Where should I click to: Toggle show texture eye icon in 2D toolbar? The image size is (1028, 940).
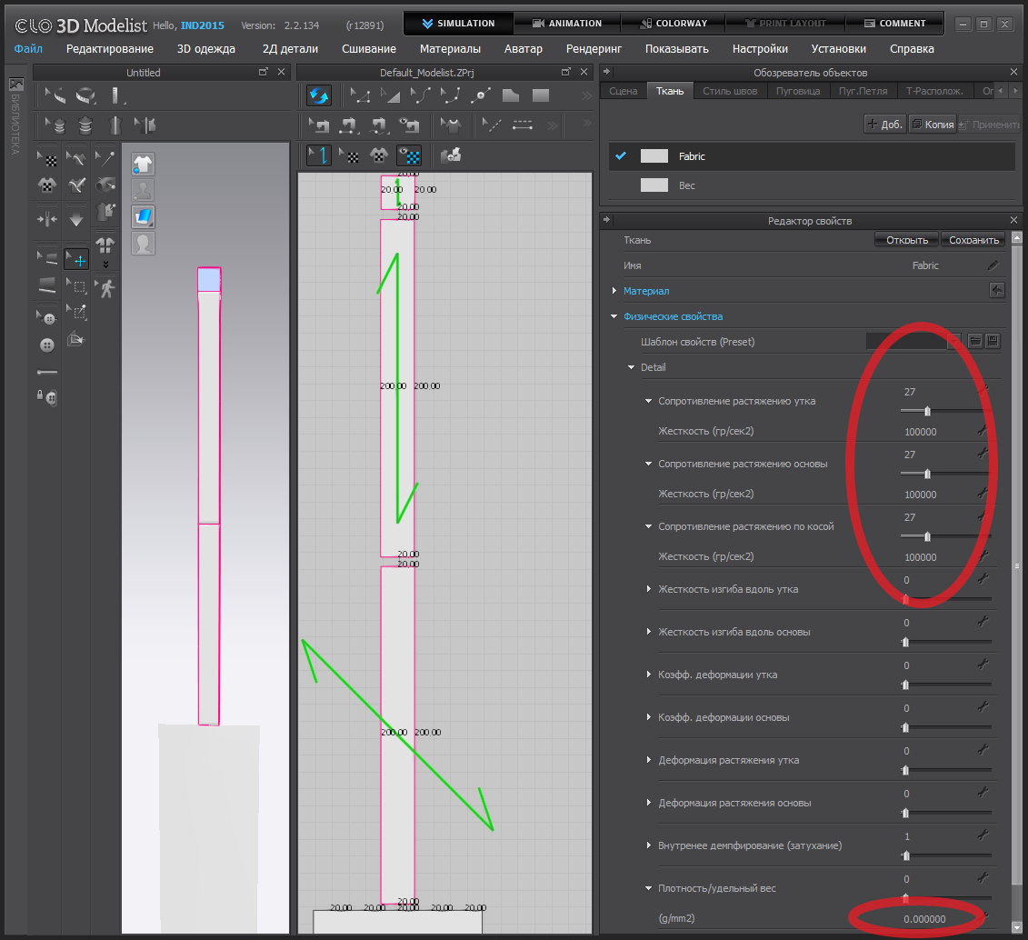tap(410, 155)
